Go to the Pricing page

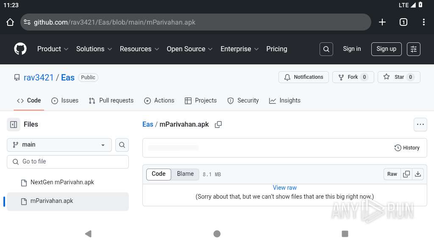[277, 49]
